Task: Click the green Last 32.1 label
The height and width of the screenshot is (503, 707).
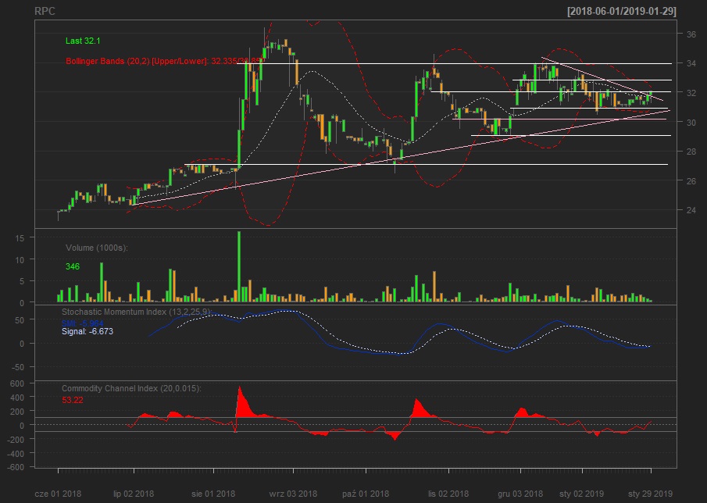Action: click(83, 41)
